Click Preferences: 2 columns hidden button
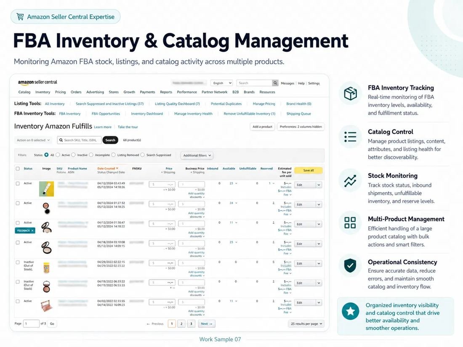 coord(301,127)
